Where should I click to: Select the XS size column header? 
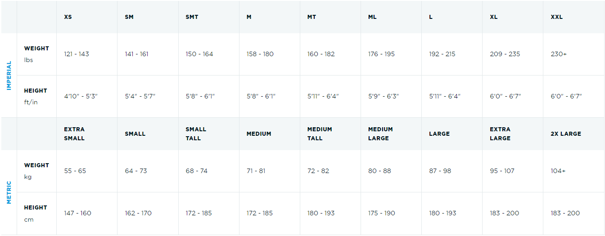click(68, 17)
